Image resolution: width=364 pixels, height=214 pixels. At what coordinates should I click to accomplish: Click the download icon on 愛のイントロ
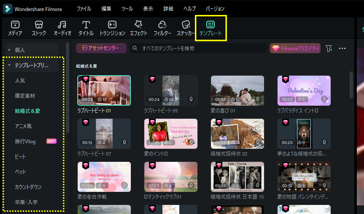[x=191, y=142]
